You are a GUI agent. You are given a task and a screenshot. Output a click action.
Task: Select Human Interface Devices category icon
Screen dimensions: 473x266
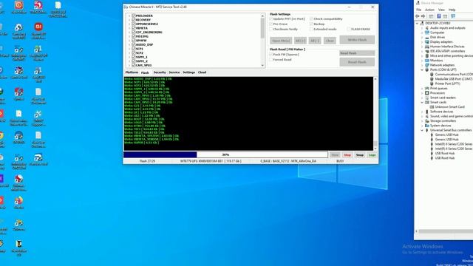(x=427, y=47)
